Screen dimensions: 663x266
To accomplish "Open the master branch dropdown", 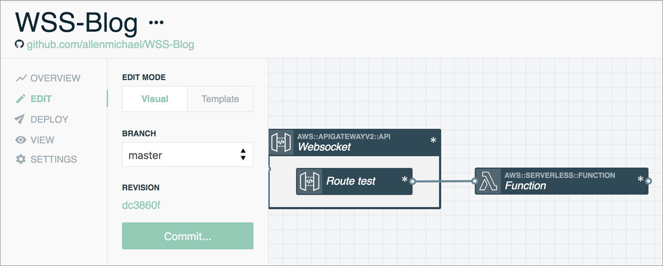I will pos(188,155).
